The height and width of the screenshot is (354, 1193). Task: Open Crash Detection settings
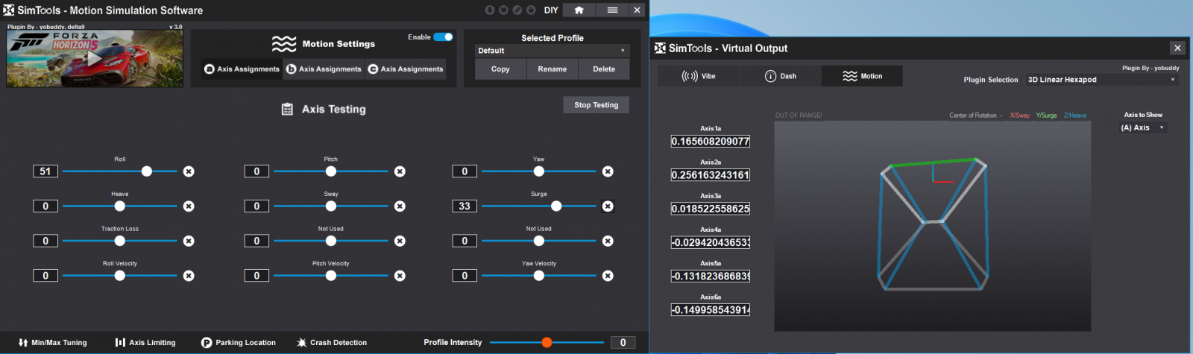332,343
